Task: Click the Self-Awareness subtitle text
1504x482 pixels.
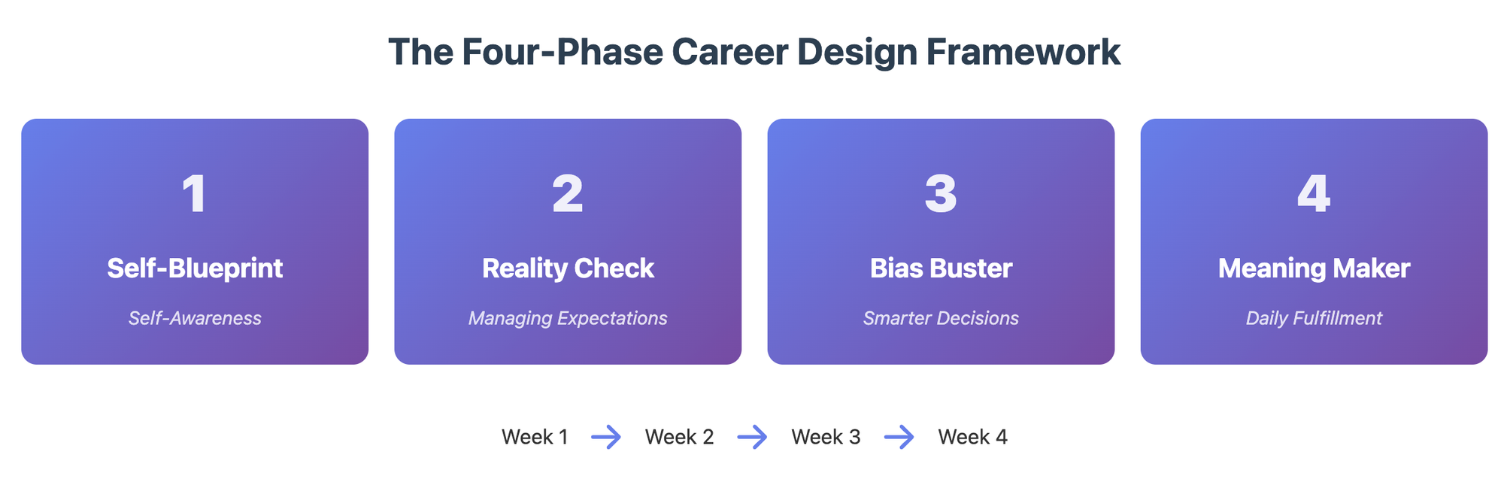Action: click(x=195, y=318)
